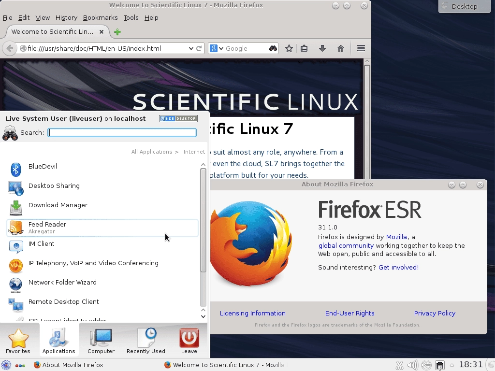Open IP Telephony, VoIP and Video Conferencing
The height and width of the screenshot is (371, 495).
pyautogui.click(x=102, y=266)
